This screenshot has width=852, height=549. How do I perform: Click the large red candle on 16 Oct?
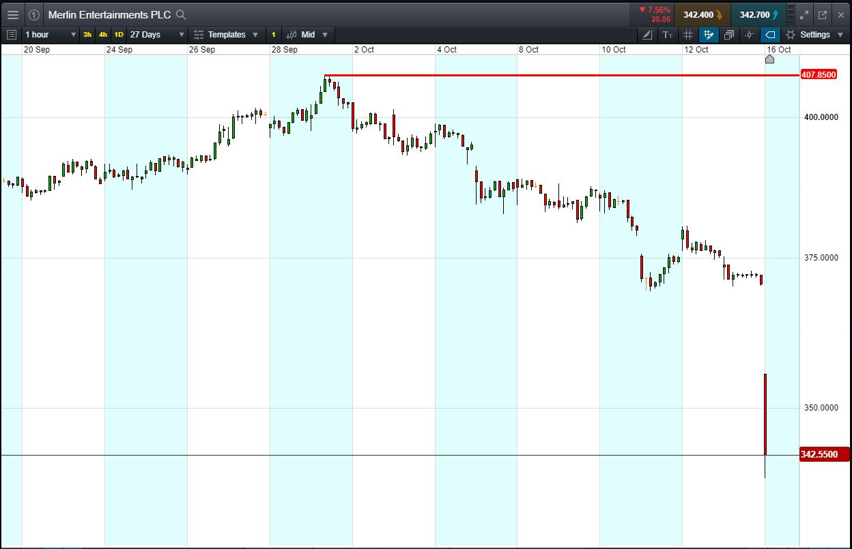(x=765, y=414)
